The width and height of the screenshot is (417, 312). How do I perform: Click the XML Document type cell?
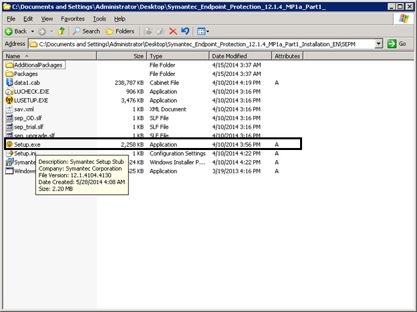[168, 109]
